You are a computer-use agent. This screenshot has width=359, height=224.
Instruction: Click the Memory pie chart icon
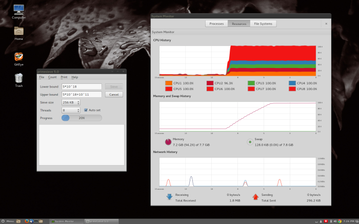coord(168,142)
